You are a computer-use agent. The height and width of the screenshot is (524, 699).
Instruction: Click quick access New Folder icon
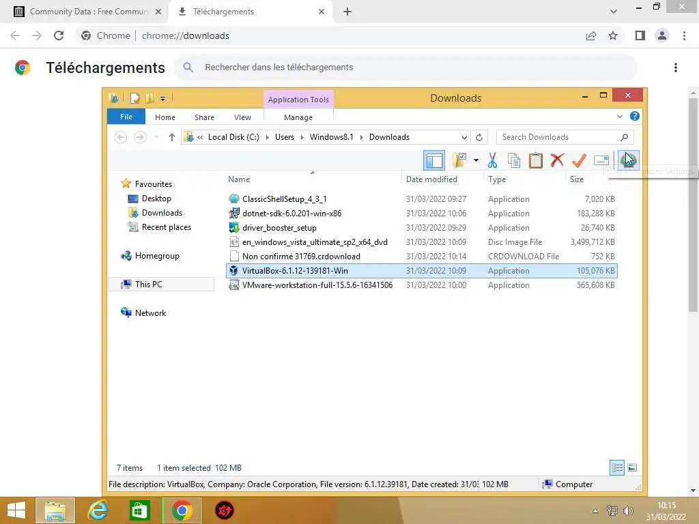tap(149, 98)
